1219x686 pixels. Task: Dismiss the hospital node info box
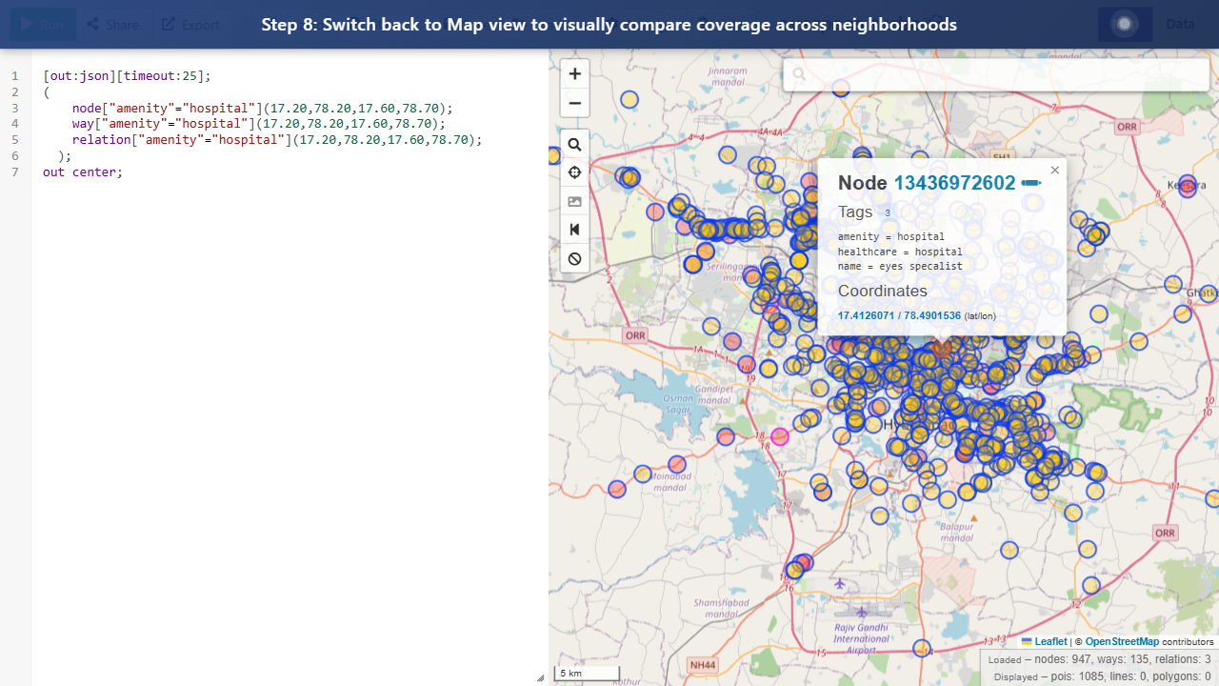coord(1054,170)
